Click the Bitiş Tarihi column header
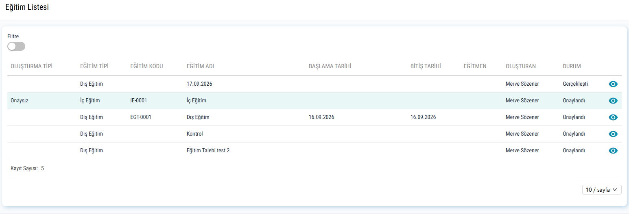Image resolution: width=629 pixels, height=214 pixels. point(426,66)
